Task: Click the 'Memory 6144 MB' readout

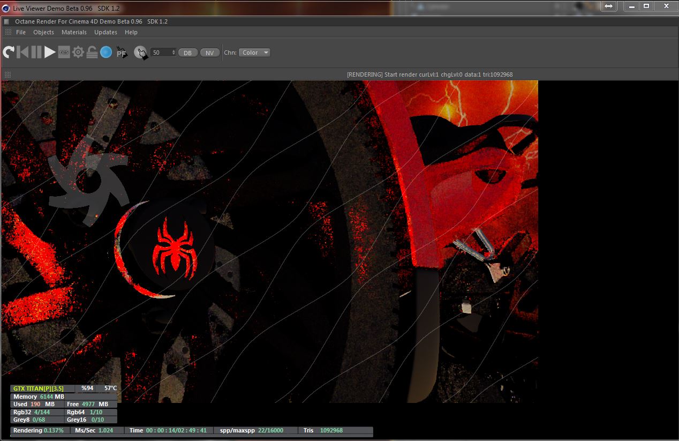Action: 39,397
